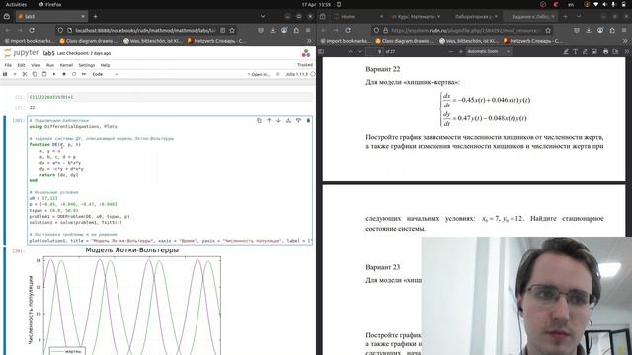Viewport: 632px width, 355px height.
Task: Open Activities overview
Action: 16,4
